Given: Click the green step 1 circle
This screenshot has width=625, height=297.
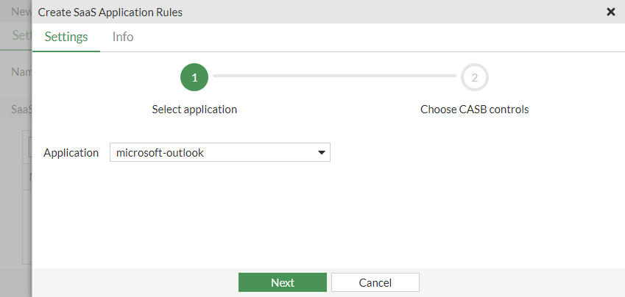Looking at the screenshot, I should click(x=194, y=77).
